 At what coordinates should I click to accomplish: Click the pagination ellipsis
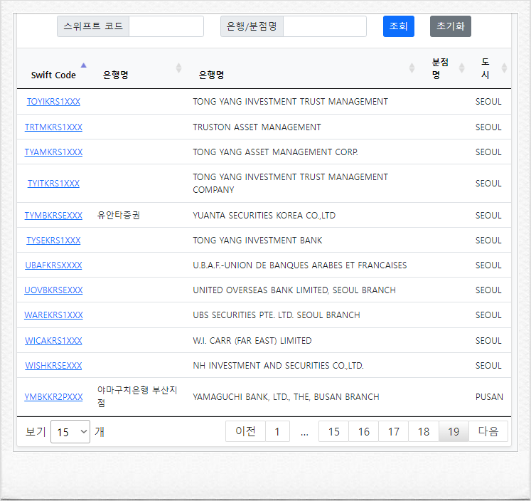point(304,433)
